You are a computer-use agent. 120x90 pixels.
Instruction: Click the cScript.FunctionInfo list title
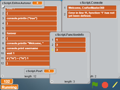[x=69, y=35]
